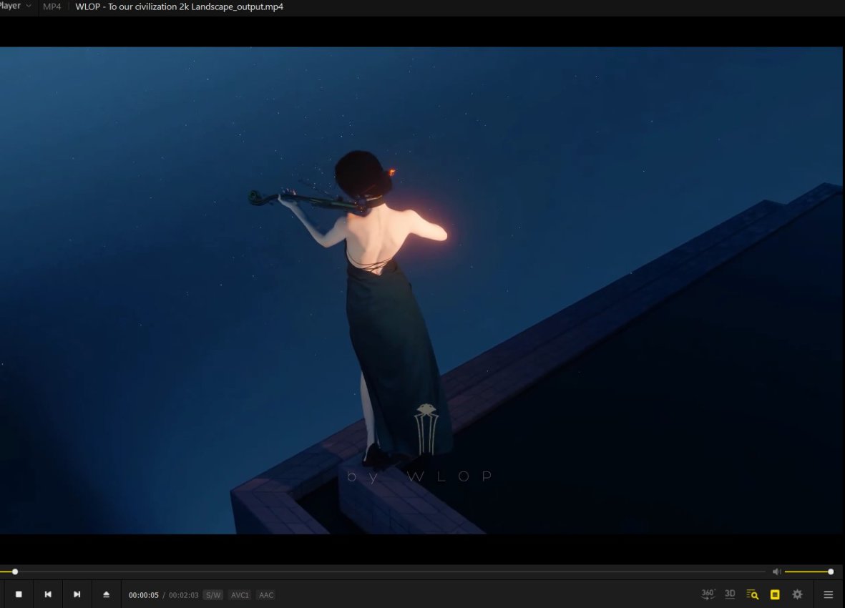Viewport: 845px width, 608px height.
Task: Open the hamburger playlist menu
Action: coord(829,594)
